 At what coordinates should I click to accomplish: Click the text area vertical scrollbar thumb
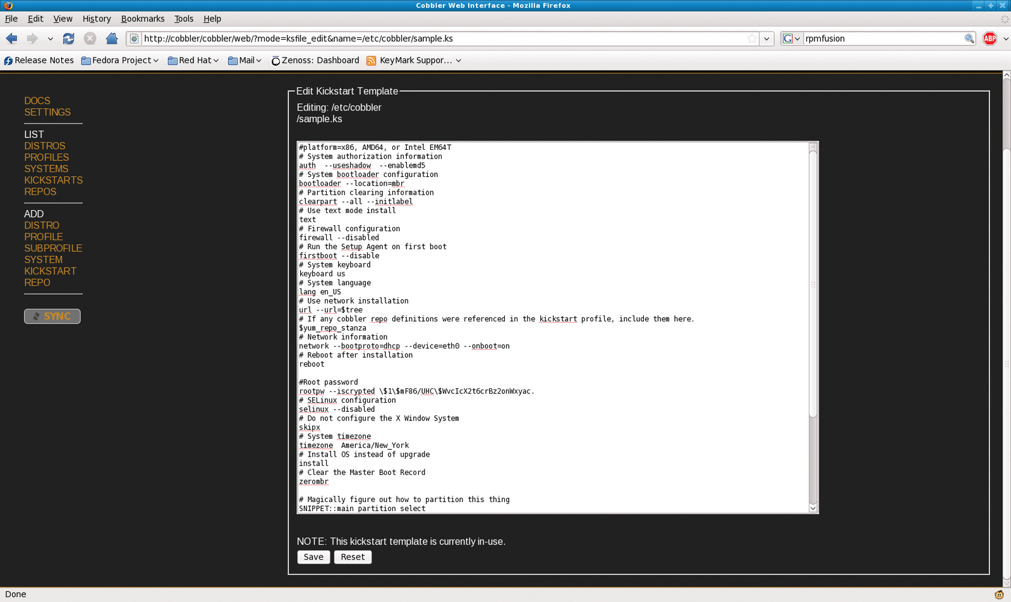(813, 285)
